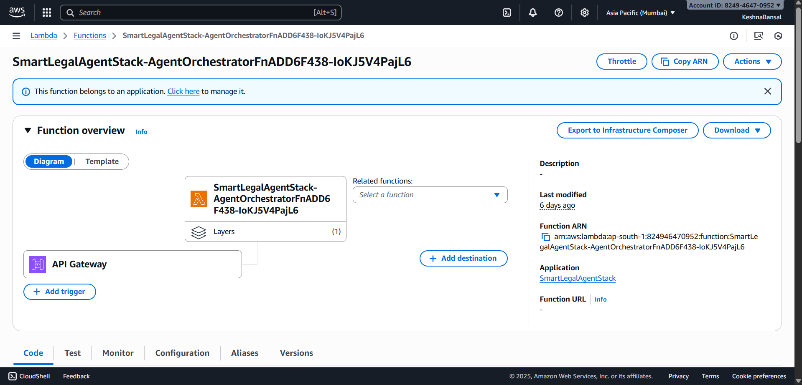Click the API Gateway icon
This screenshot has height=385, width=802.
click(38, 264)
